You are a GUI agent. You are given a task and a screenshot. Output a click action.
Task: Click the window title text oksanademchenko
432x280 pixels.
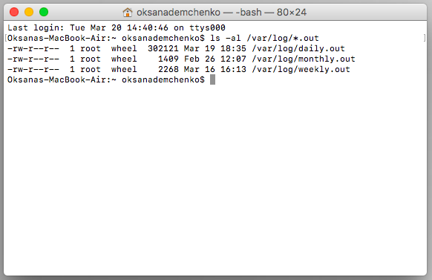[178, 13]
